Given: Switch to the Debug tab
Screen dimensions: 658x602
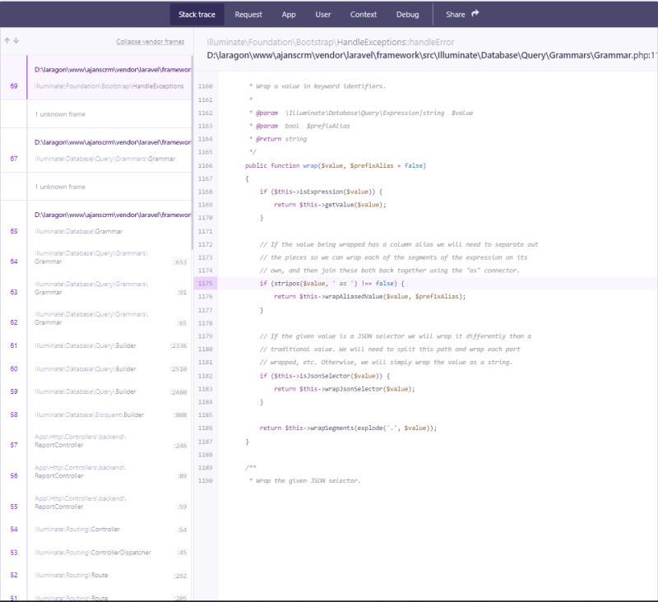Looking at the screenshot, I should pyautogui.click(x=407, y=14).
